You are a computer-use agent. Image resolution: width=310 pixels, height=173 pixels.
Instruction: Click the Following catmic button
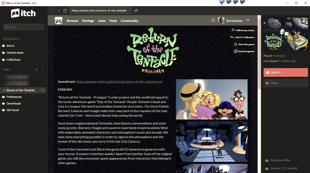[243, 30]
